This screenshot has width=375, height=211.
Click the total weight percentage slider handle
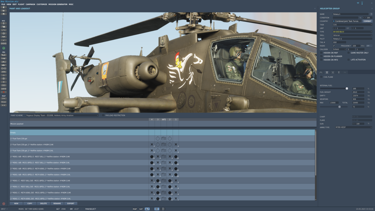339,107
